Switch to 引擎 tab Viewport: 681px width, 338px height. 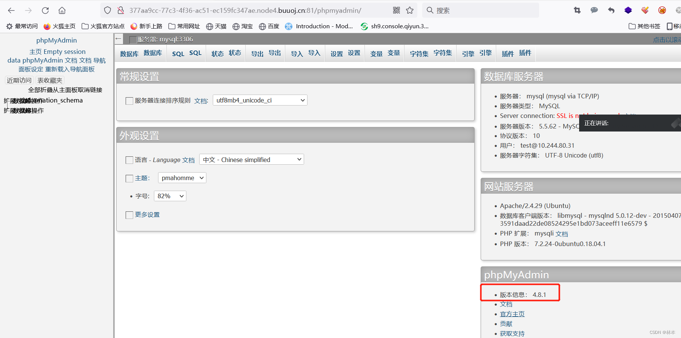click(477, 53)
